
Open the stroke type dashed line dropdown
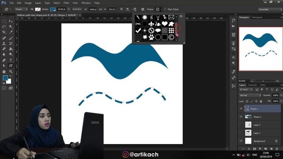(x=77, y=9)
